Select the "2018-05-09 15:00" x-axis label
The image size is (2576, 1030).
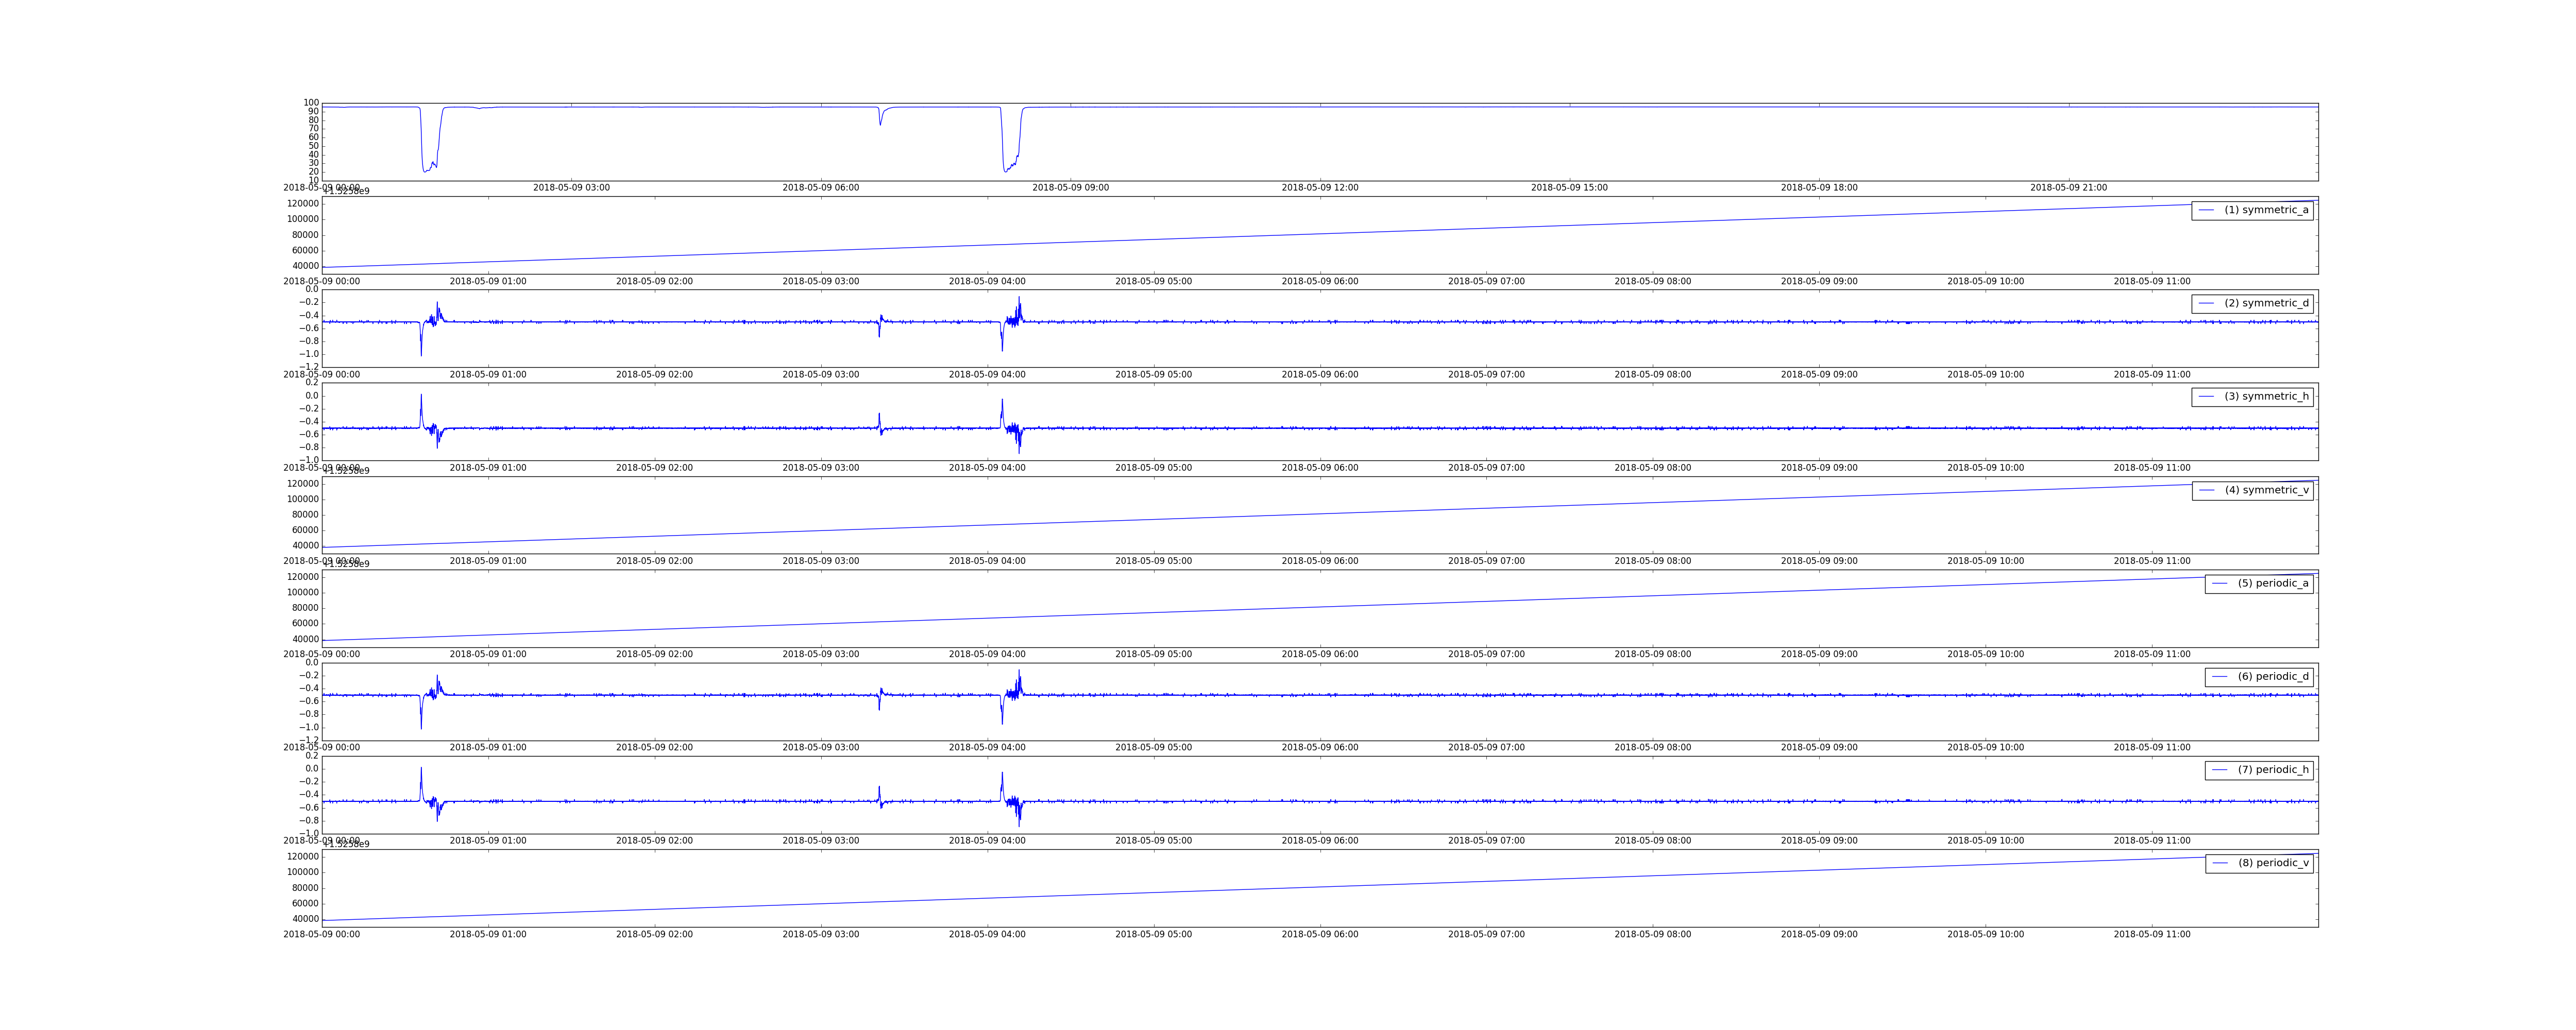[x=1569, y=188]
